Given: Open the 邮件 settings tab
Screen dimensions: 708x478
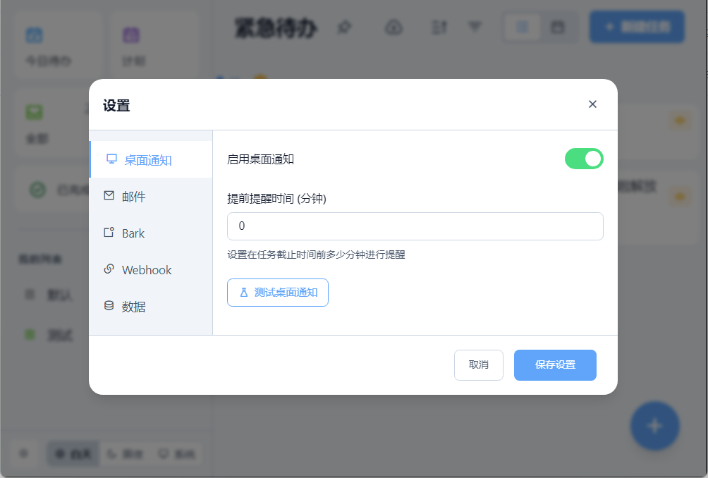Looking at the screenshot, I should pyautogui.click(x=133, y=197).
